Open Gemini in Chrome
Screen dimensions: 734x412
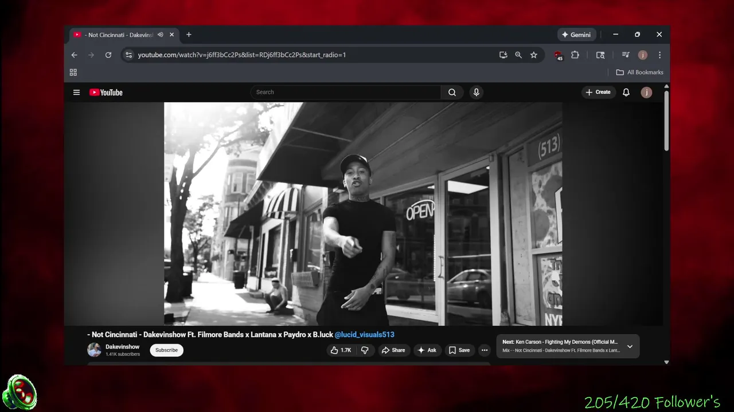coord(576,34)
